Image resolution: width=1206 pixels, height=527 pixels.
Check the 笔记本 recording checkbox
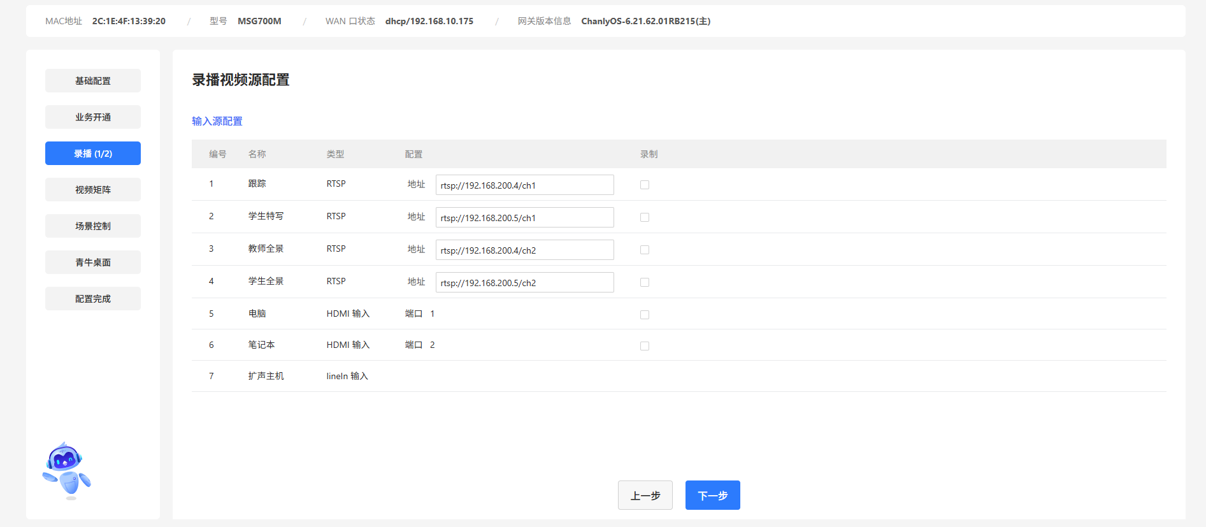pos(645,346)
